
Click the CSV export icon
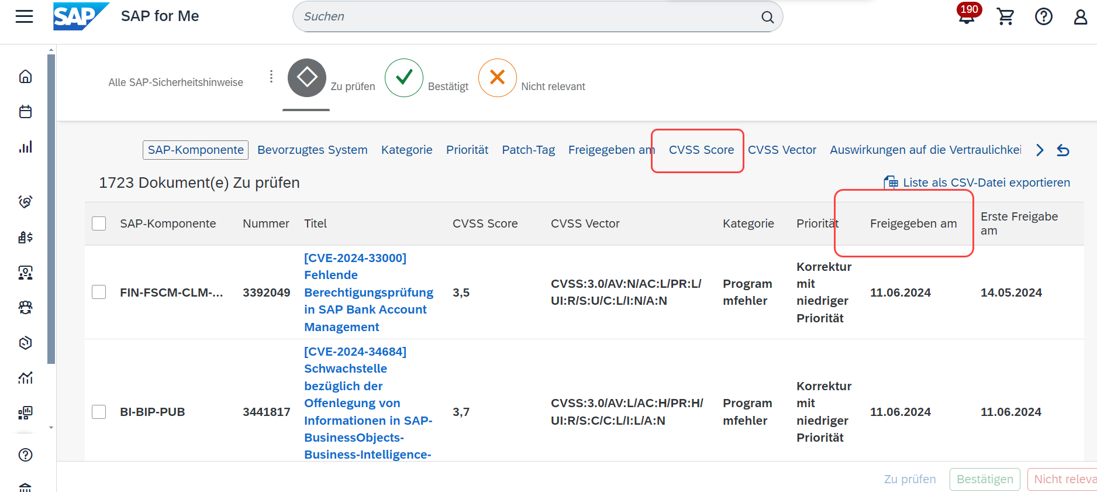click(891, 183)
